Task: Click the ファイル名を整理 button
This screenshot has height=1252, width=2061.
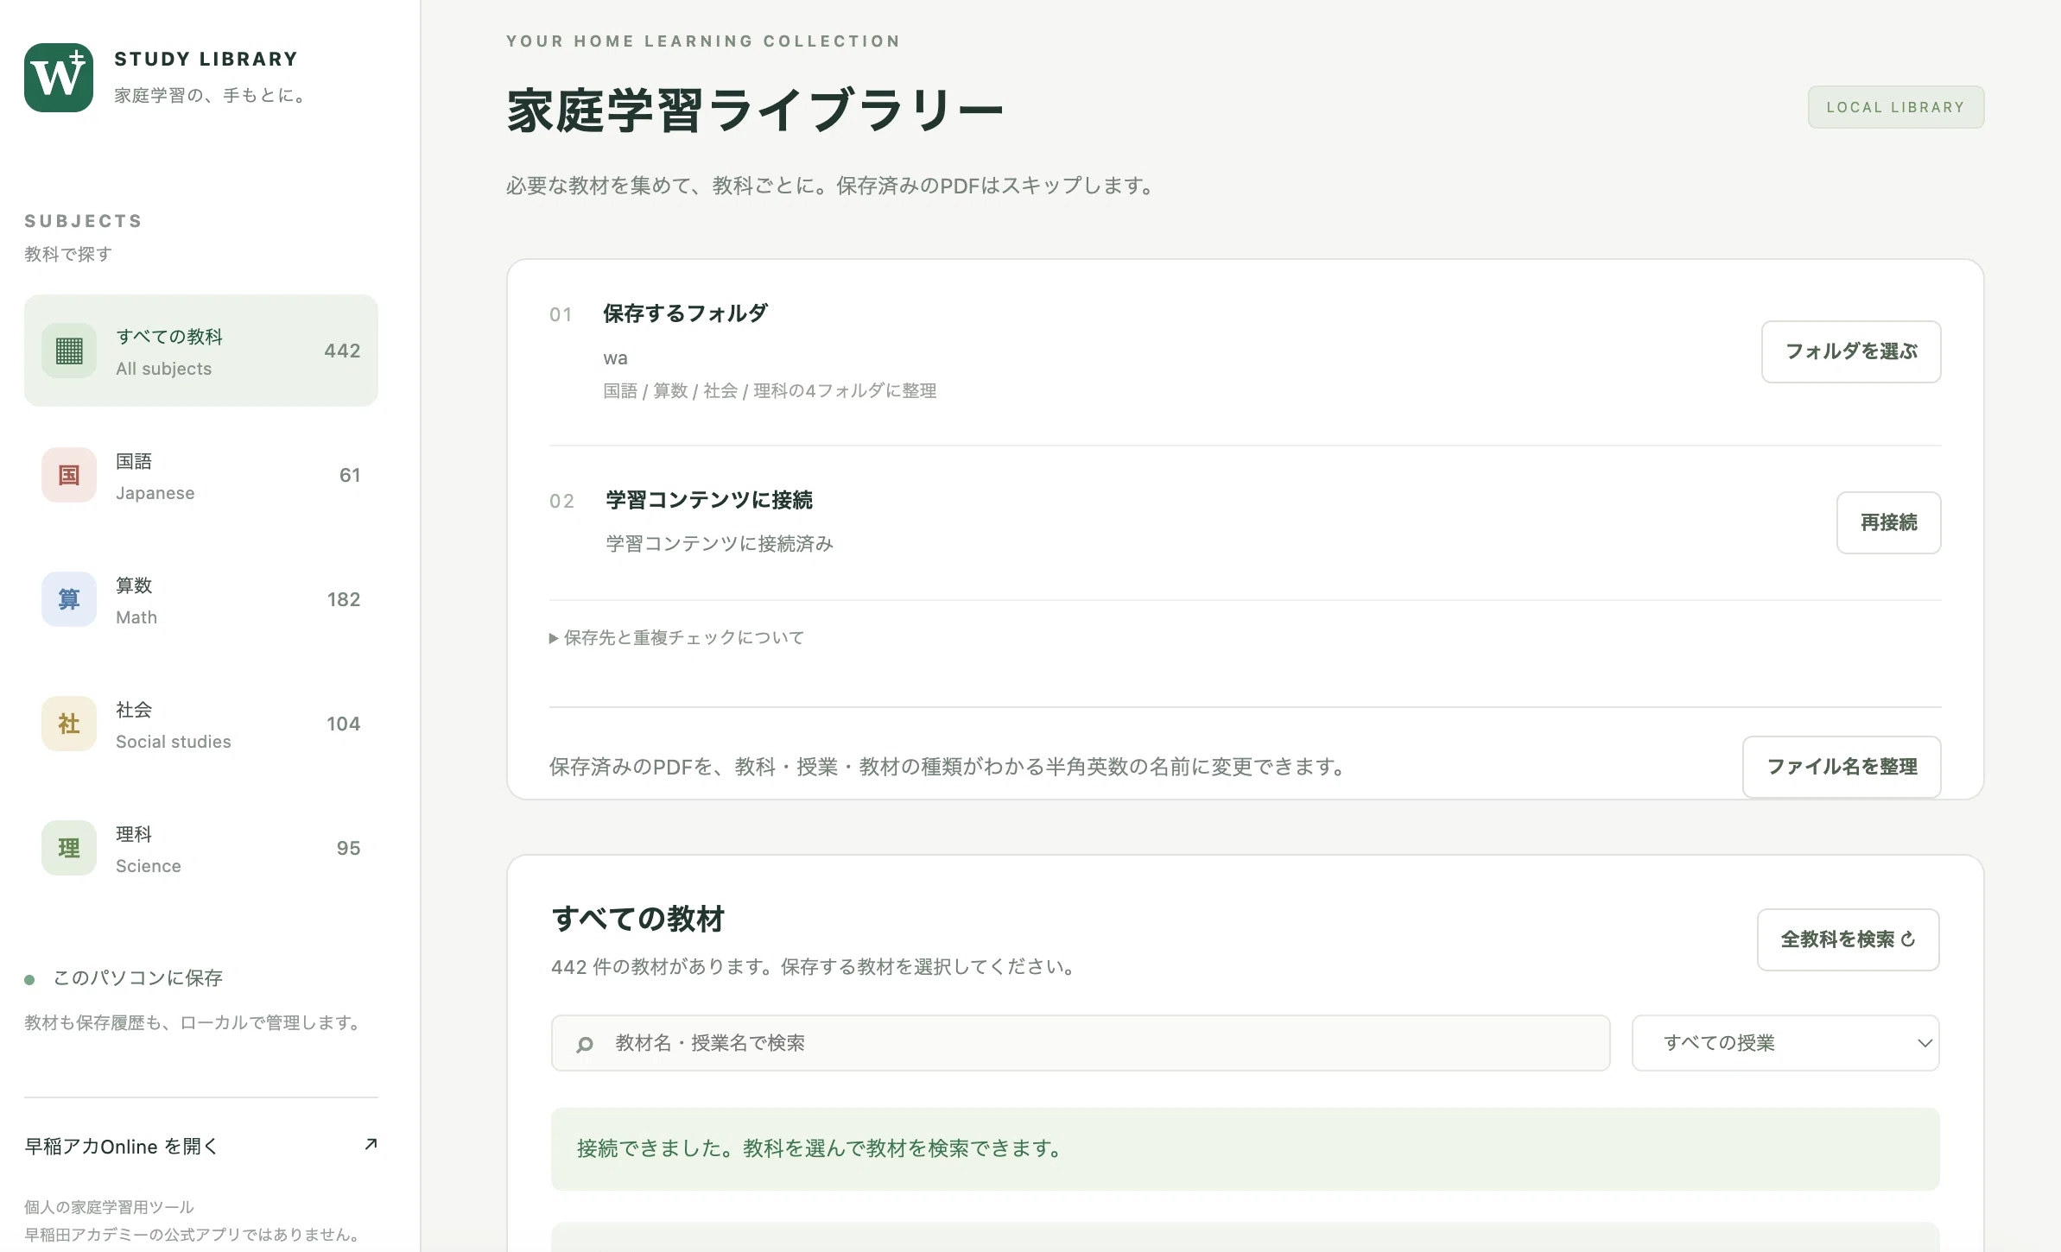Action: pos(1842,767)
